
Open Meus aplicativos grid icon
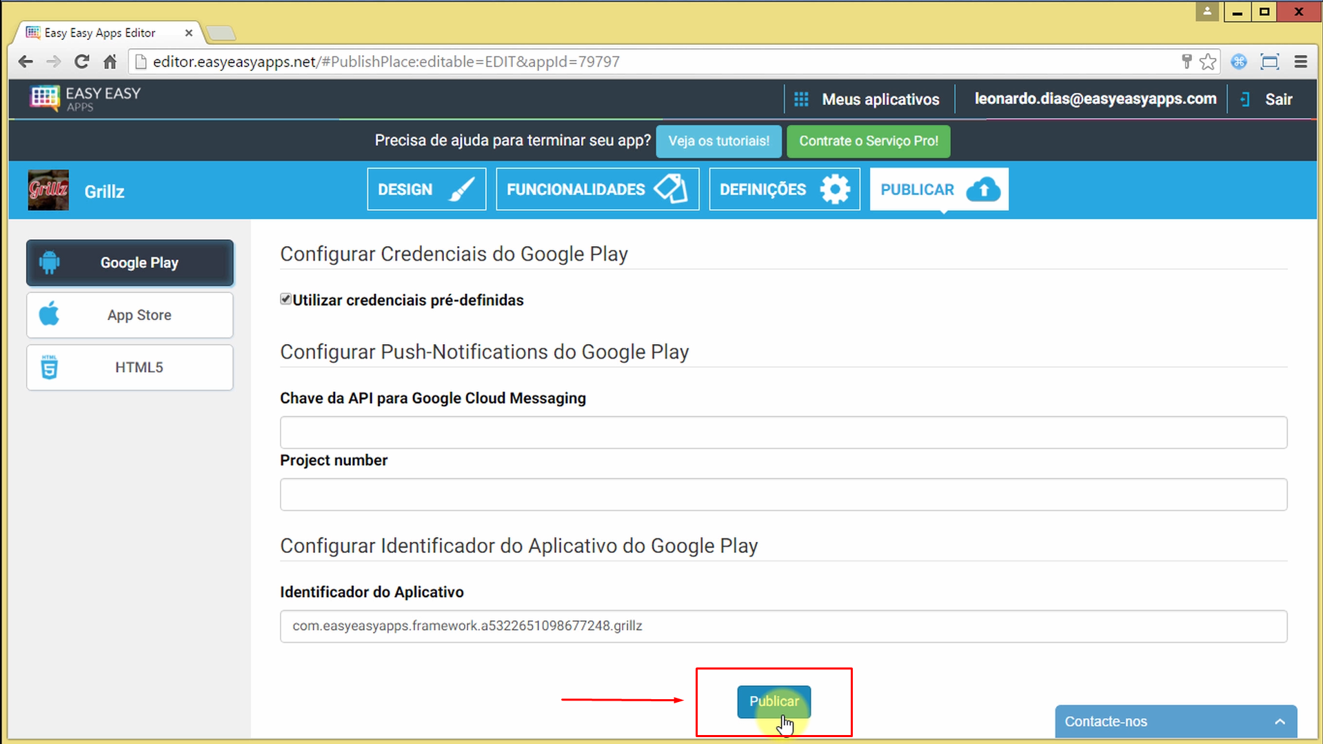(x=800, y=99)
